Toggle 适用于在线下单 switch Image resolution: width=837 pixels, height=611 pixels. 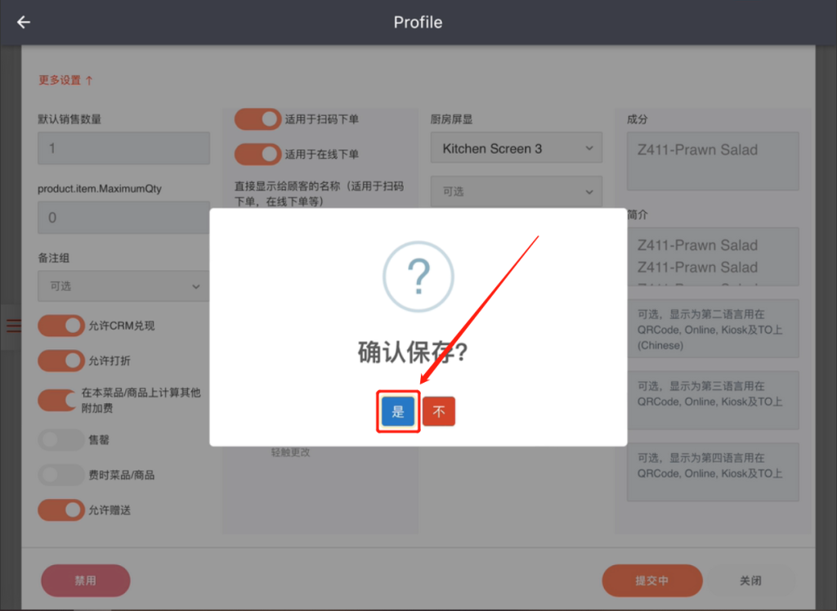[257, 155]
